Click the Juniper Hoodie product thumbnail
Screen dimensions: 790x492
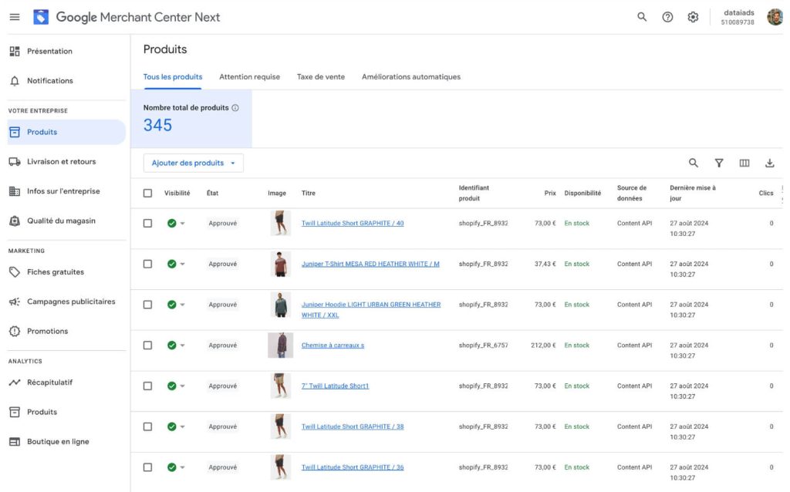click(x=281, y=305)
